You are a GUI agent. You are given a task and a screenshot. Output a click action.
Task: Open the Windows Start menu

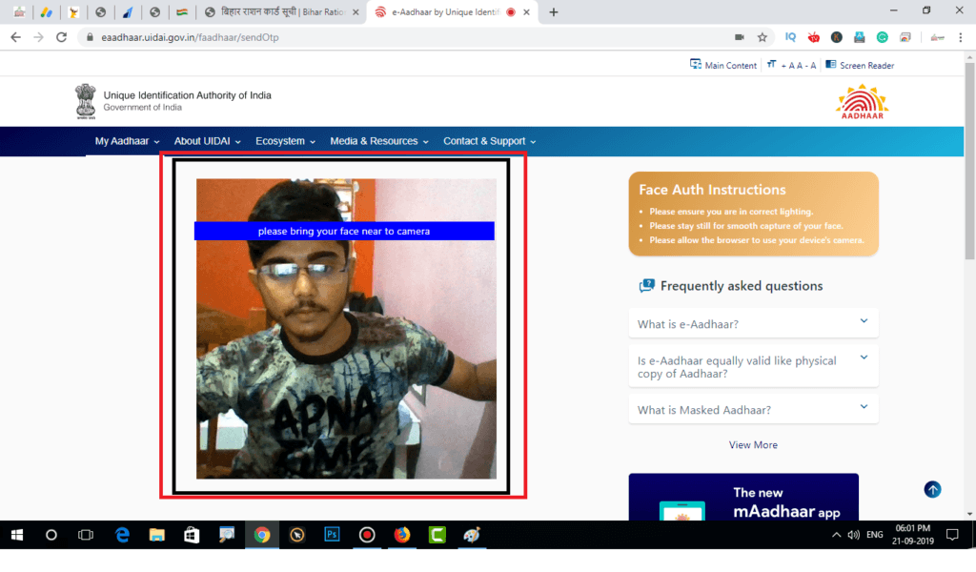pyautogui.click(x=17, y=535)
